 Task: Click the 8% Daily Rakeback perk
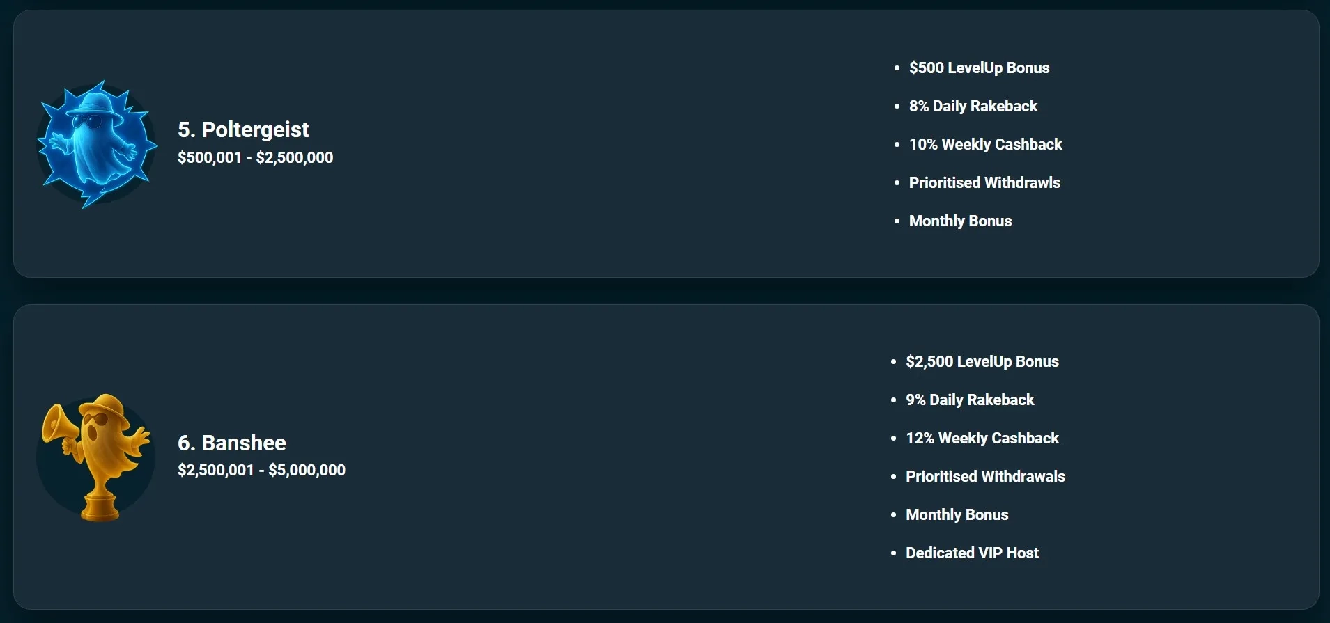tap(973, 106)
